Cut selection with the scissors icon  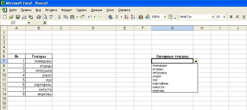(x=59, y=17)
